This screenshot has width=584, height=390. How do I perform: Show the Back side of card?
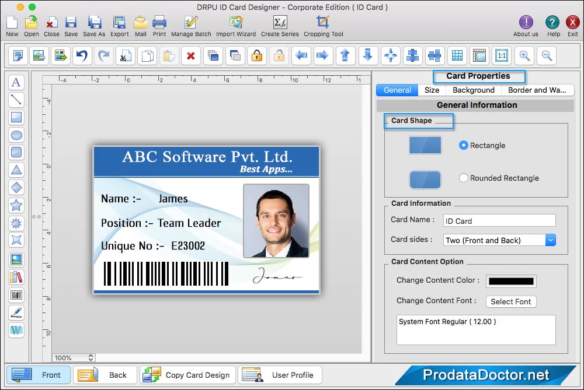pyautogui.click(x=105, y=375)
